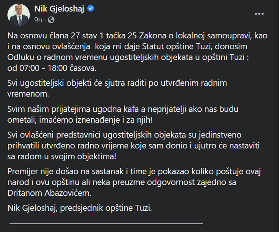Click the line "sa radom u svojim objektima!"
Screen dimensions: 279x232
(x=62, y=157)
